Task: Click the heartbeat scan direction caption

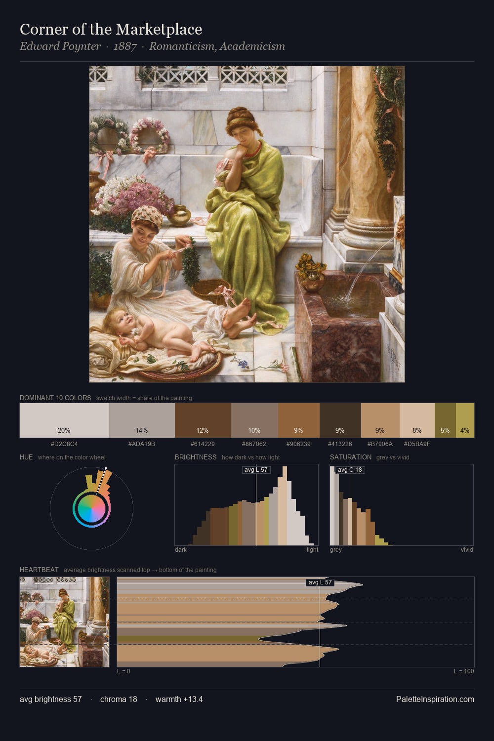Action: (140, 570)
